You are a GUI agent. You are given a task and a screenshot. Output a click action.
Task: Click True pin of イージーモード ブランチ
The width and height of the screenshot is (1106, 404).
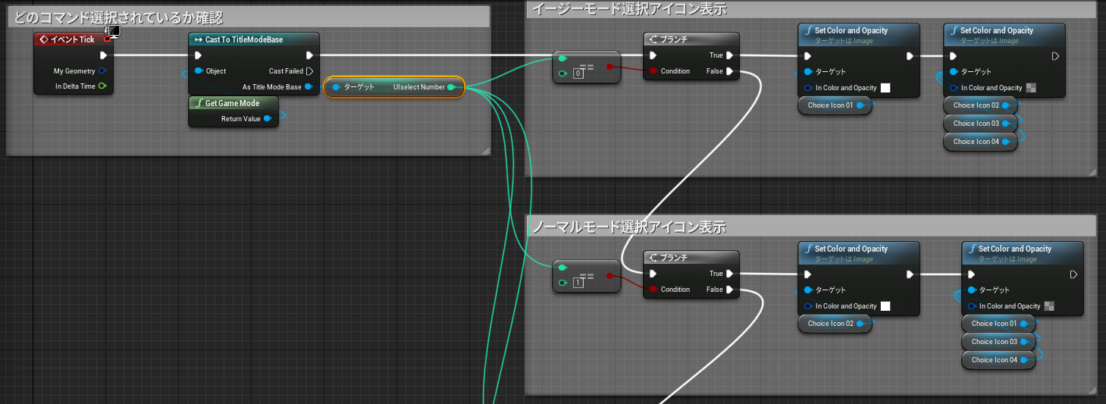coord(729,55)
